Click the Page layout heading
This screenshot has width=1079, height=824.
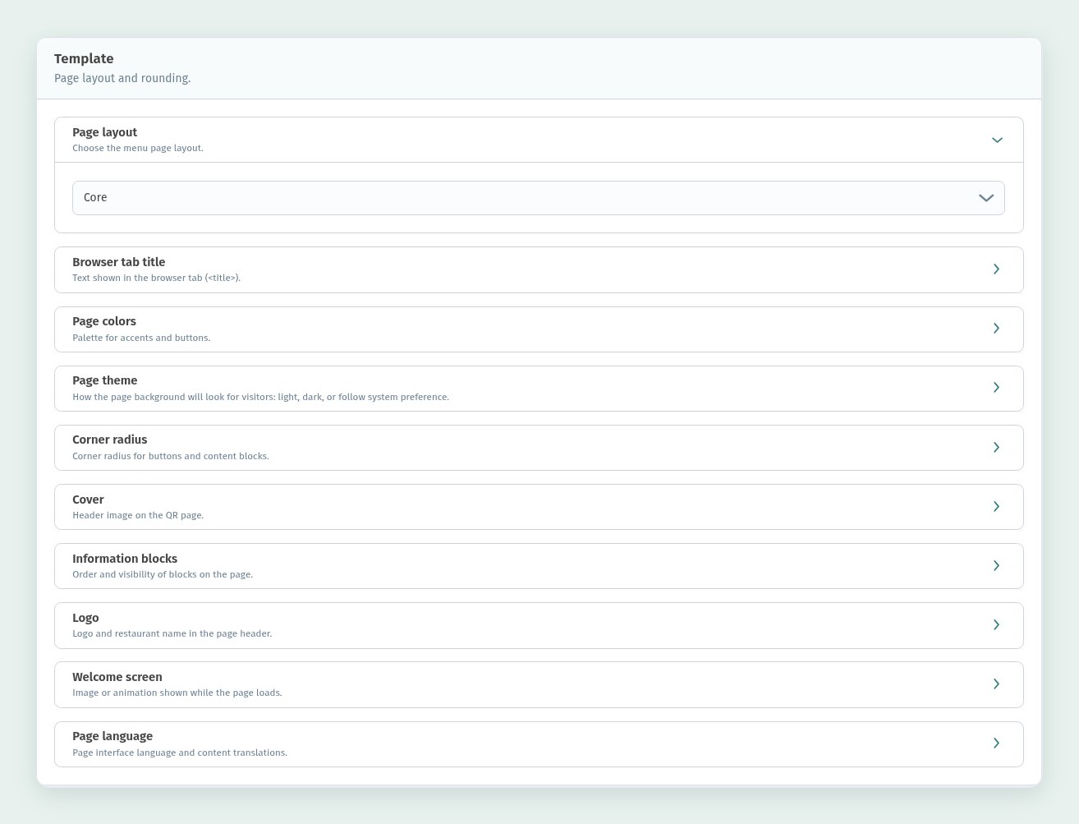click(x=104, y=132)
